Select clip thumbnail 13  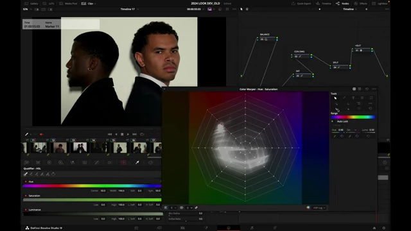pos(80,148)
